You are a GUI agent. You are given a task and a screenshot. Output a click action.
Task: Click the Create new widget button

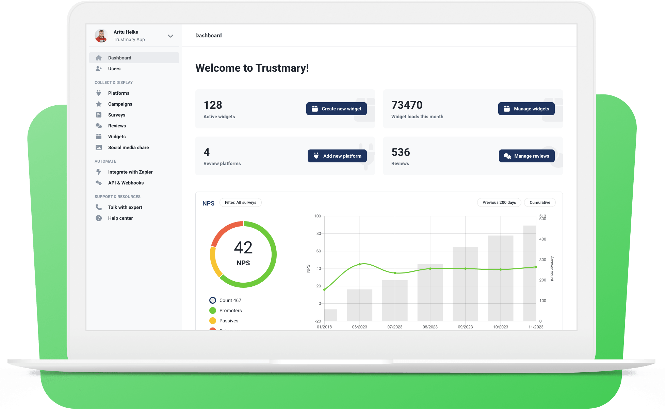[336, 109]
